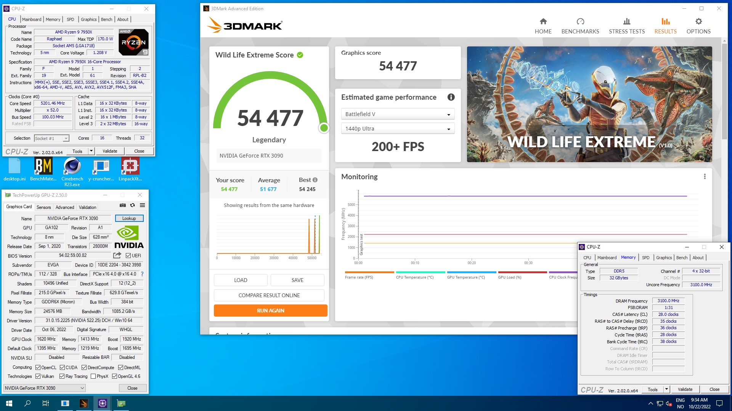Open the Battlefield V game dropdown

click(x=398, y=114)
